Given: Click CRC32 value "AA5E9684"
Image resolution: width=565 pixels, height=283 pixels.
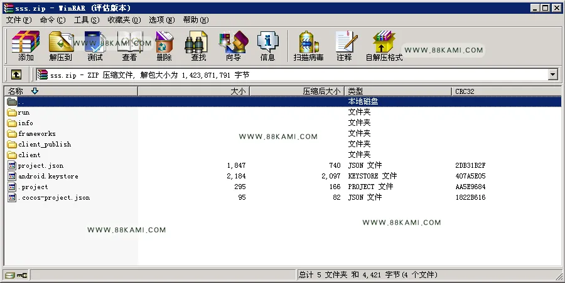Looking at the screenshot, I should pyautogui.click(x=470, y=187).
